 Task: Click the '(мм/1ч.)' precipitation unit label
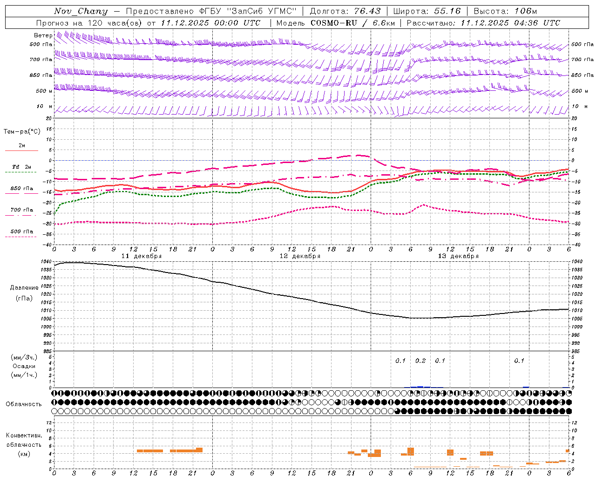[x=24, y=375]
